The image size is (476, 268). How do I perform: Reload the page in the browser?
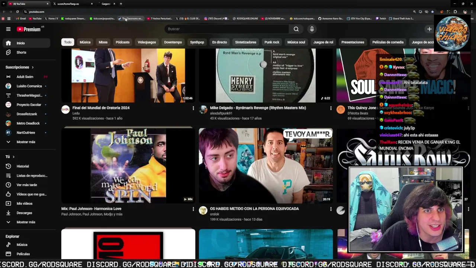pos(17,12)
